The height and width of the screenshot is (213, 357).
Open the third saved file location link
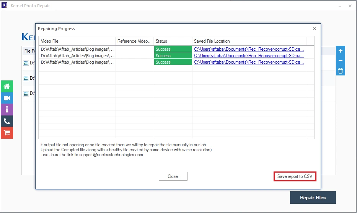pyautogui.click(x=249, y=62)
